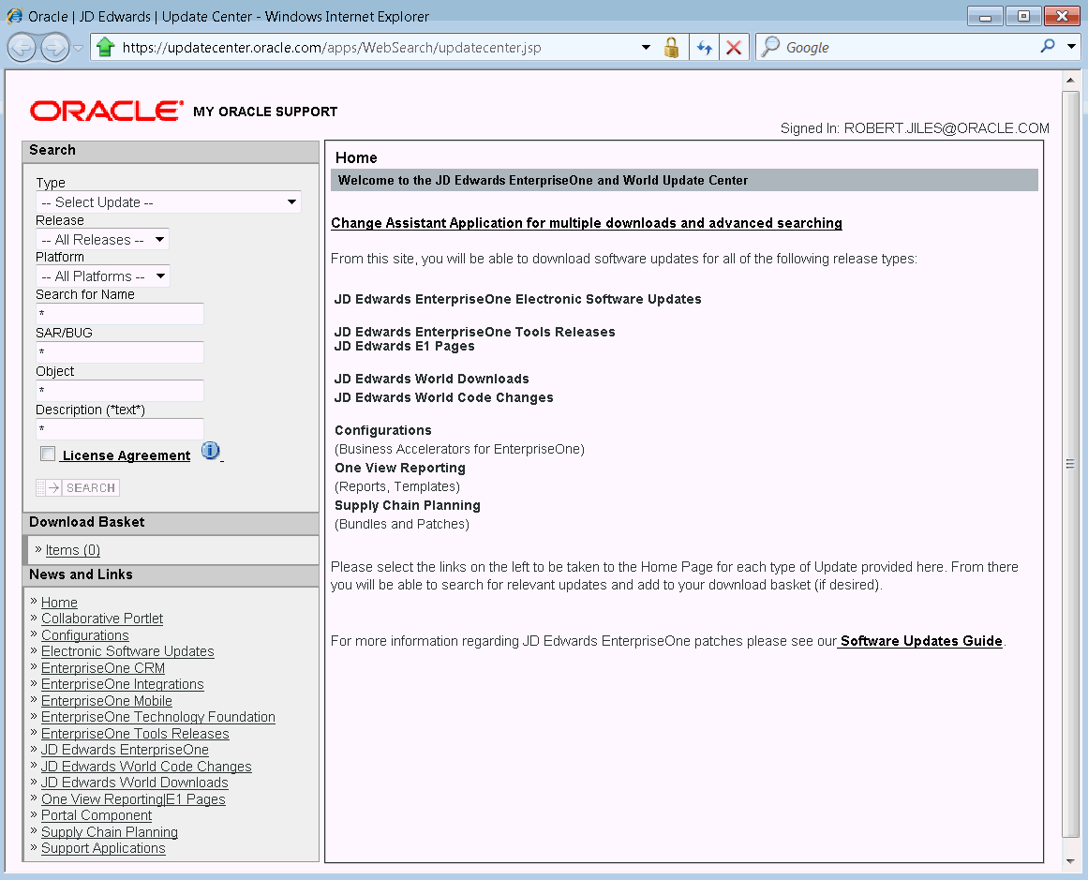Click the security padlock icon

pos(671,47)
